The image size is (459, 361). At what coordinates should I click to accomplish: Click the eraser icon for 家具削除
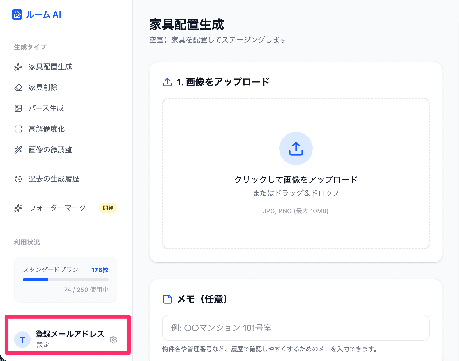(18, 88)
